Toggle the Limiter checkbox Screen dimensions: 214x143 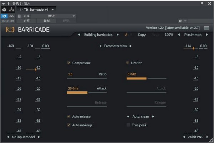(127, 63)
